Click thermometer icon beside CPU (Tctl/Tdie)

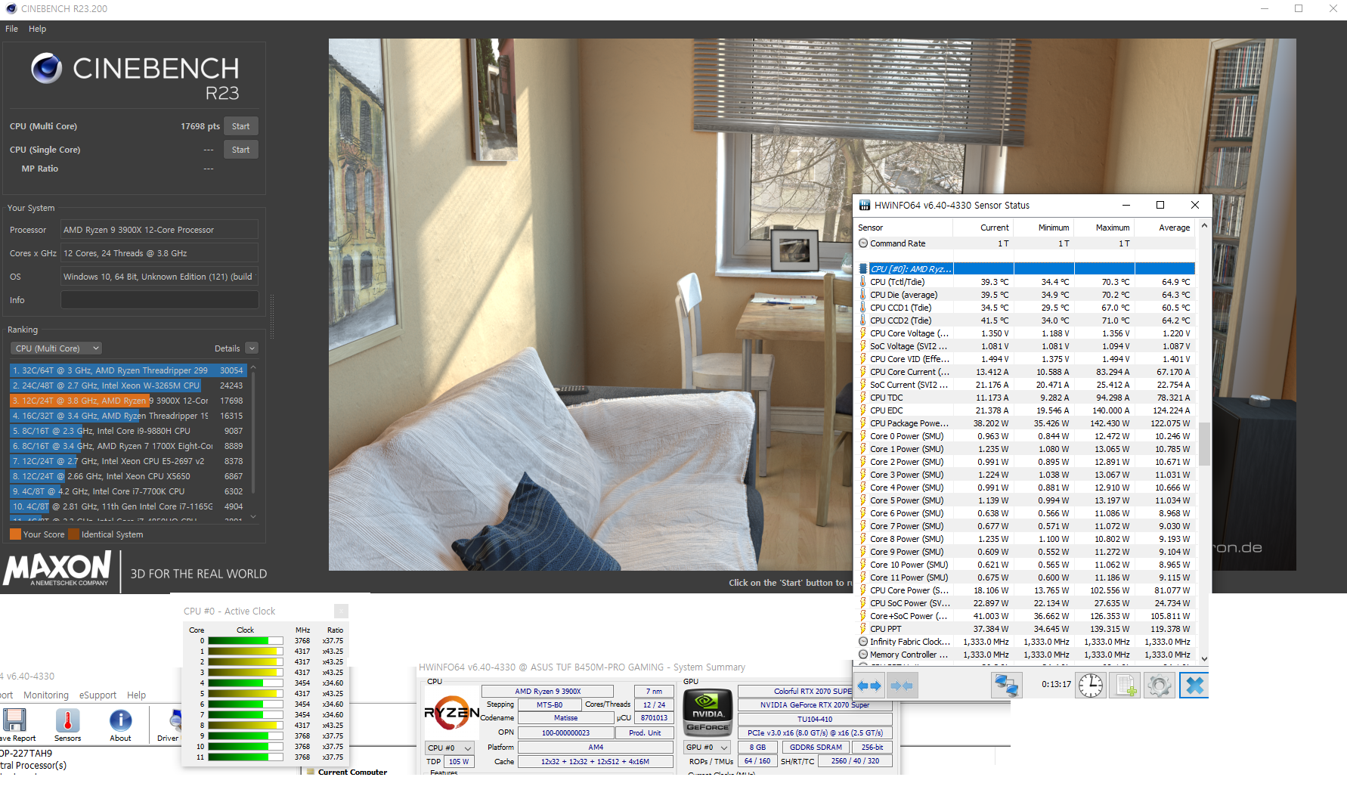(863, 282)
